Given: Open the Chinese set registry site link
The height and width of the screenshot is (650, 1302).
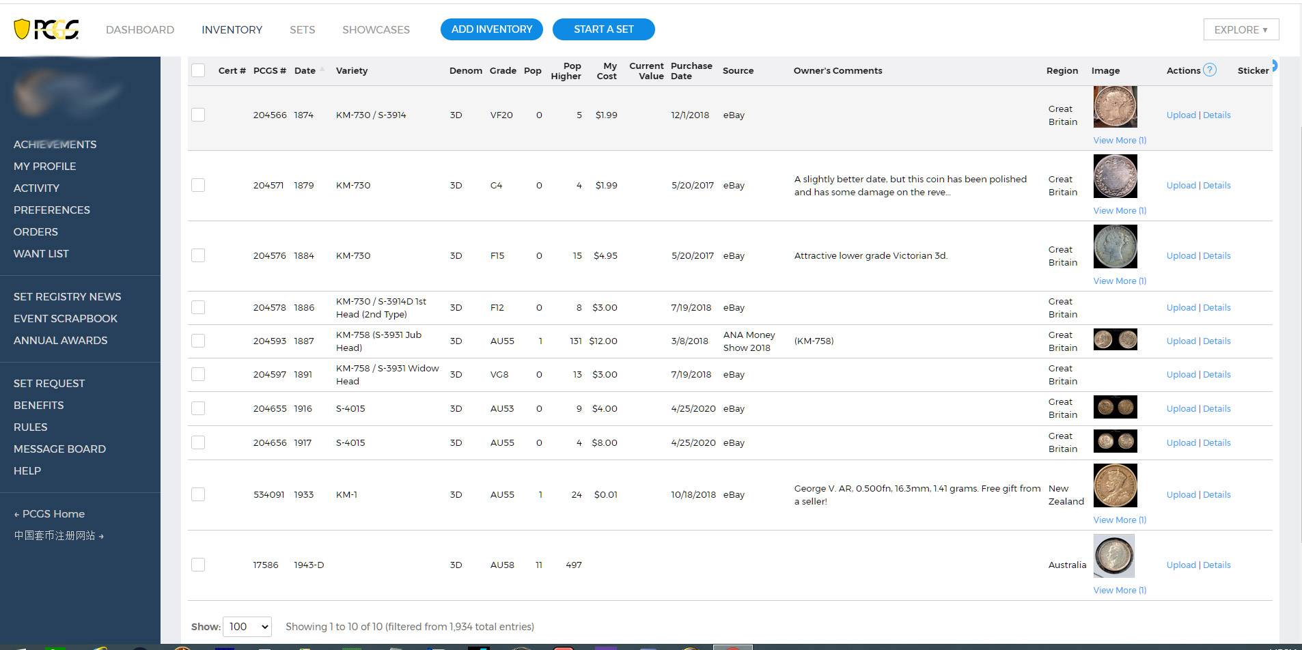Looking at the screenshot, I should pyautogui.click(x=59, y=535).
